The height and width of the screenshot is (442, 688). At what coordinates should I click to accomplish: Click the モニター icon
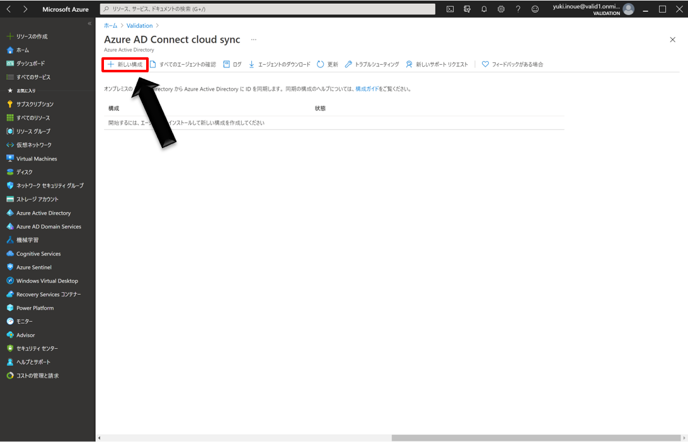click(x=10, y=321)
